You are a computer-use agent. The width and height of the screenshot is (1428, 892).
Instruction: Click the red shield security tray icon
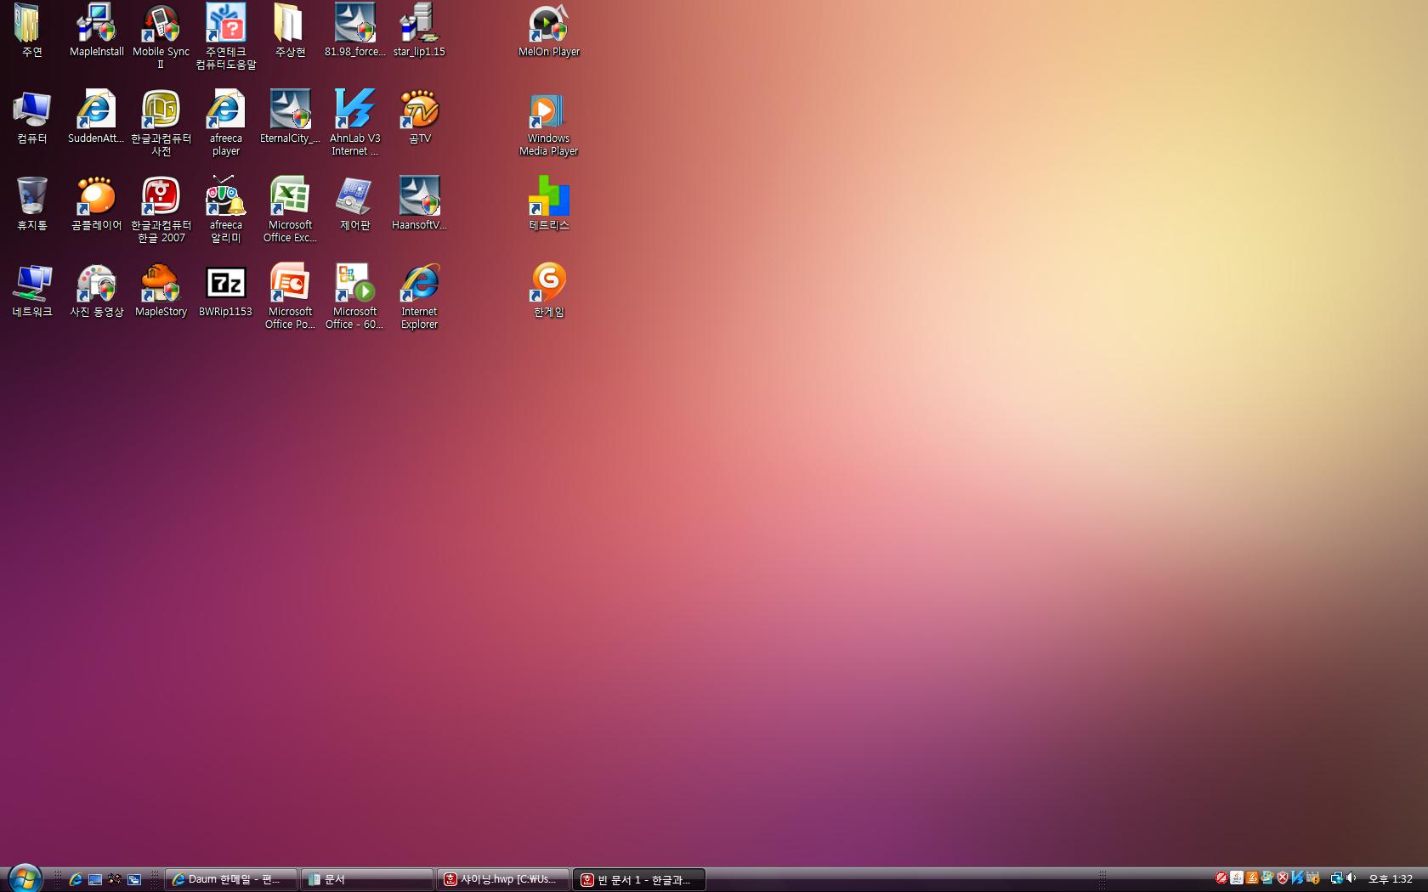1283,878
